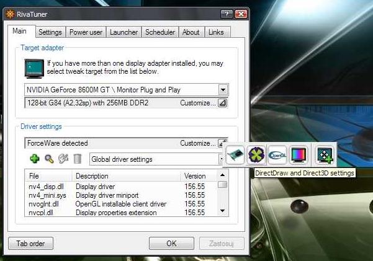Click the driver list scroll down arrow
This screenshot has width=373, height=261.
(222, 211)
